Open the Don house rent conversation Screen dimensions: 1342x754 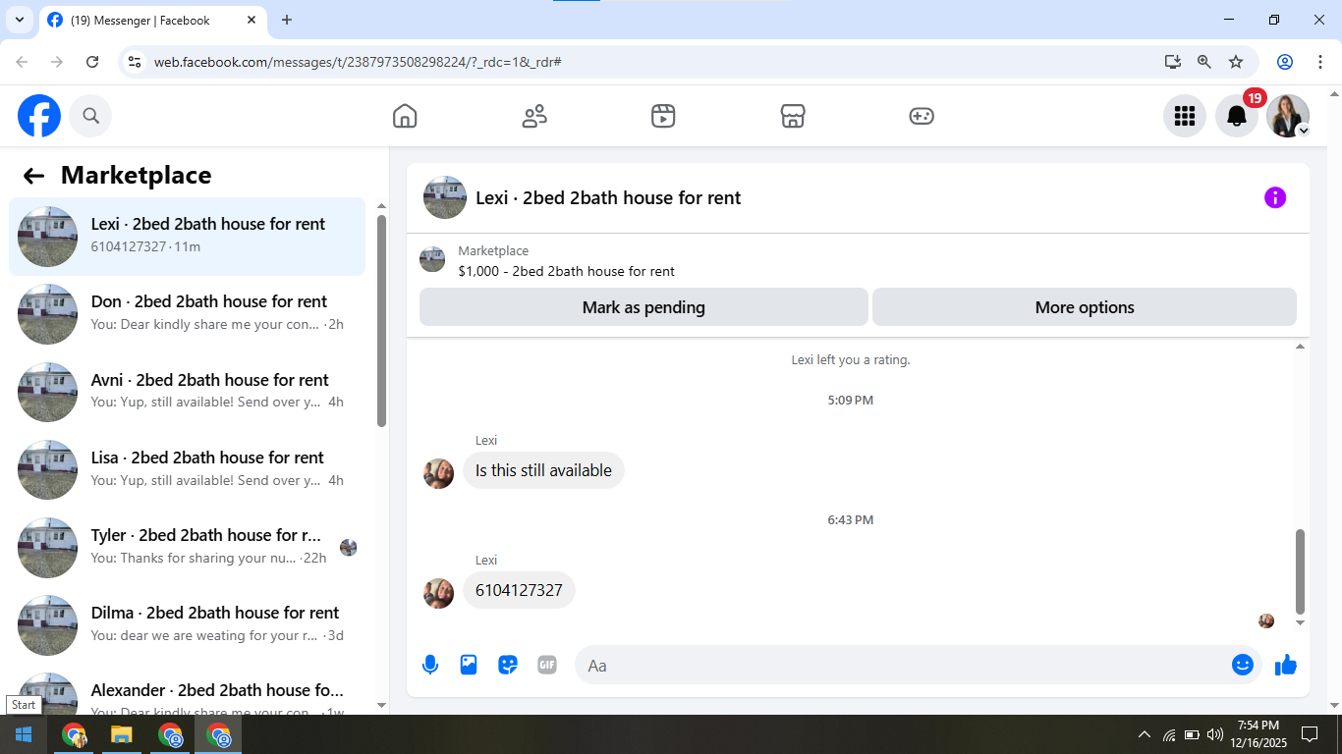point(187,314)
